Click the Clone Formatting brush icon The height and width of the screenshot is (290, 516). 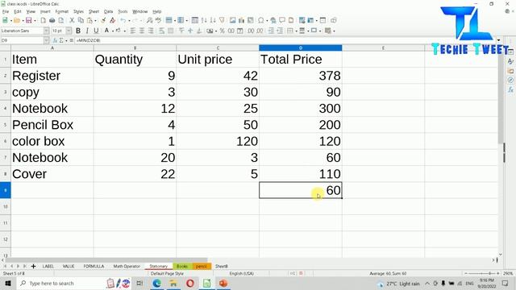[x=103, y=20]
